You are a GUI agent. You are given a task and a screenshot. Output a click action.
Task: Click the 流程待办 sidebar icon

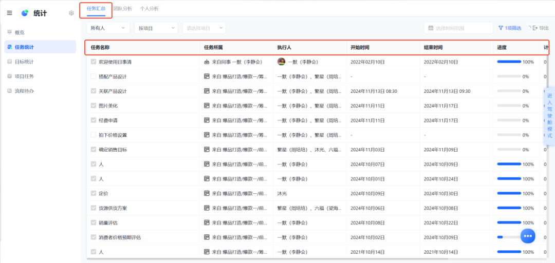click(x=10, y=91)
